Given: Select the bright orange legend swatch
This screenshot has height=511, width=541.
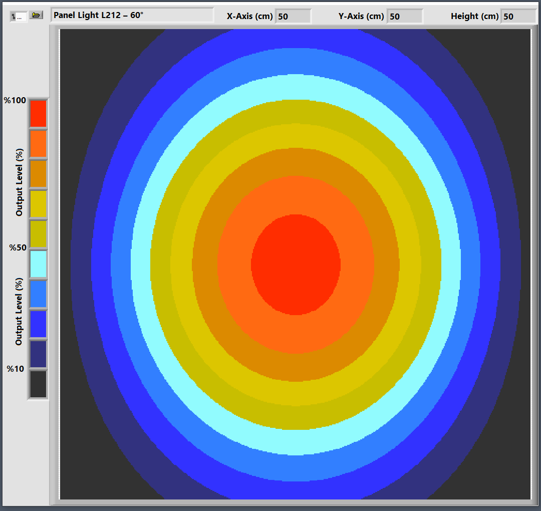Looking at the screenshot, I should [x=38, y=143].
